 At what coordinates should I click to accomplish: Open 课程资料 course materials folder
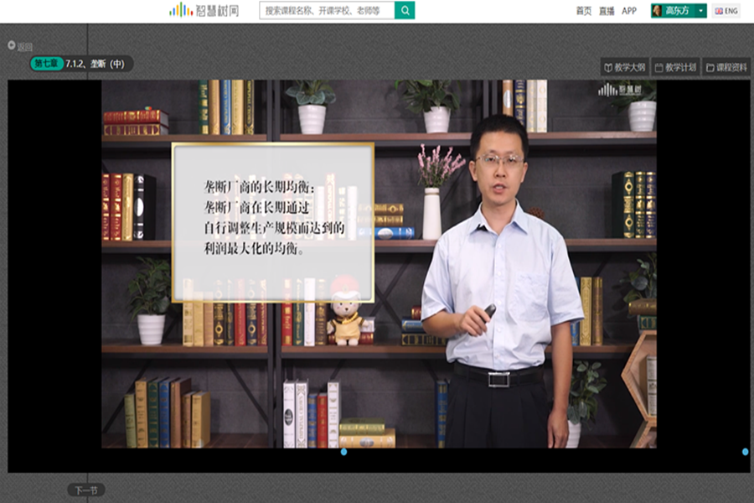(x=726, y=67)
